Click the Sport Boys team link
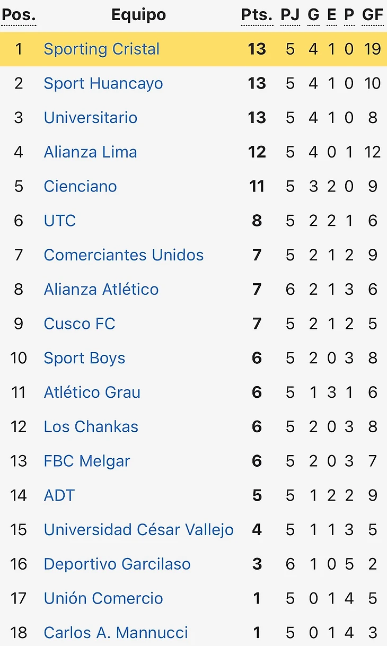Image resolution: width=387 pixels, height=646 pixels. point(85,358)
